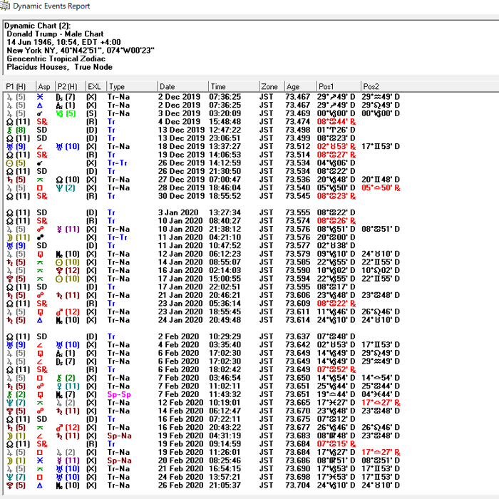Image resolution: width=499 pixels, height=499 pixels.
Task: Click the Pos1 column header
Action: pos(339,86)
